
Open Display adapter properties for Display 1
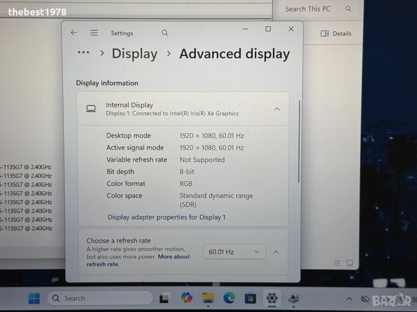pos(167,217)
